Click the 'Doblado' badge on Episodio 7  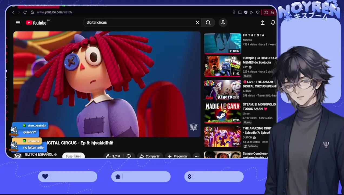click(x=251, y=146)
